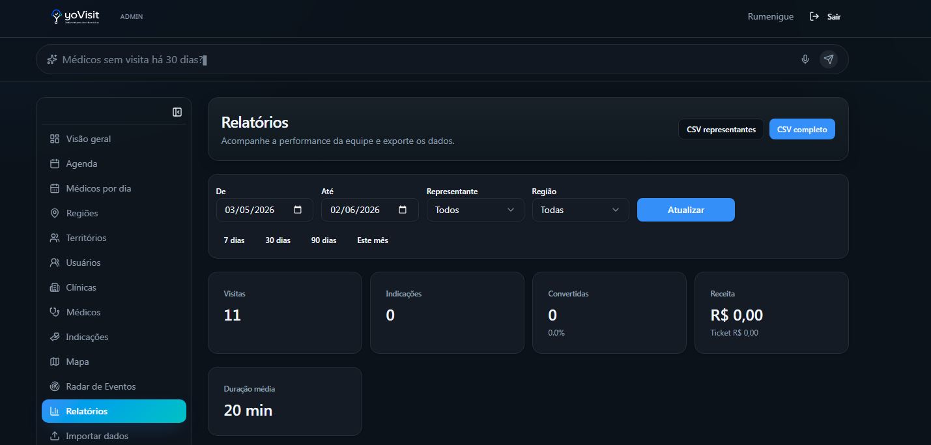
Task: Apply the 7 dias quick filter
Action: point(234,240)
